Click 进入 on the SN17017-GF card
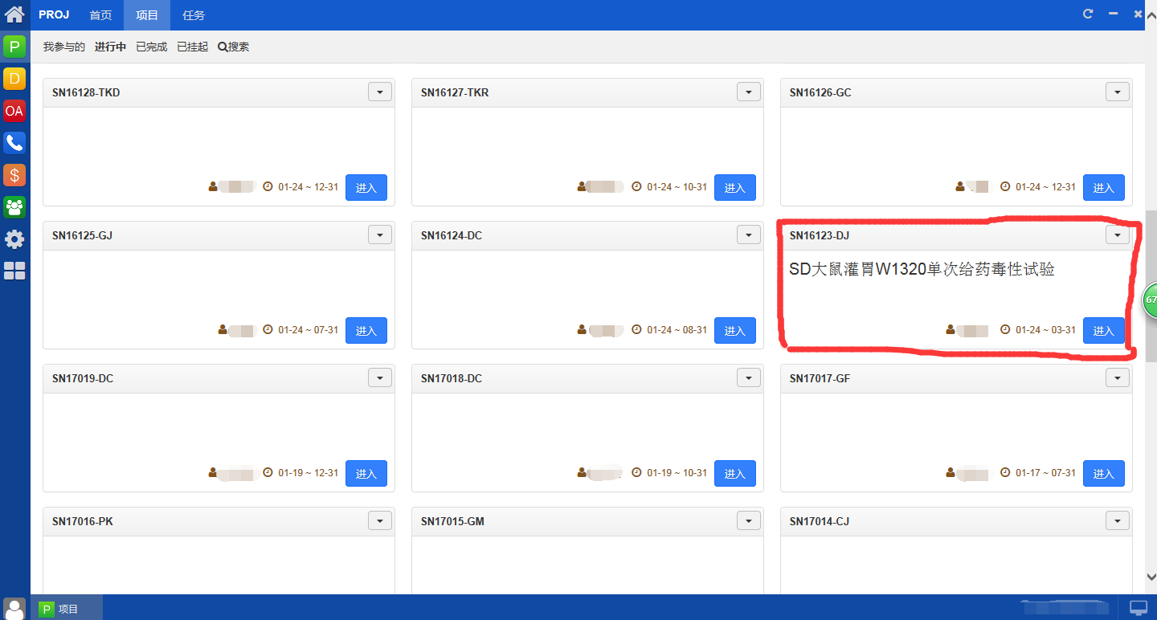The image size is (1157, 620). [1104, 473]
